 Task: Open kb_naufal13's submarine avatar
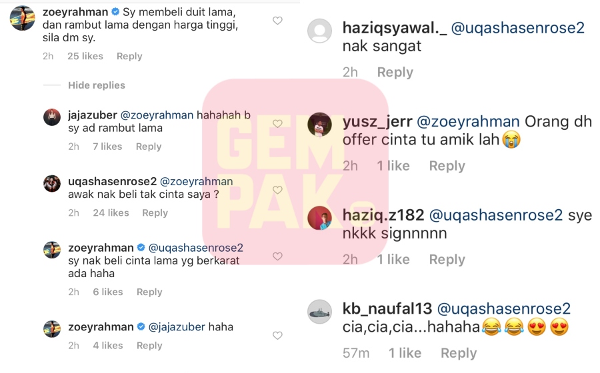[319, 312]
